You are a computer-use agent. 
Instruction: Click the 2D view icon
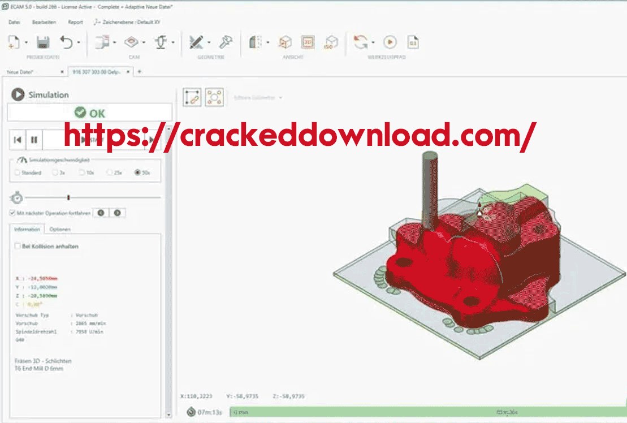(308, 42)
